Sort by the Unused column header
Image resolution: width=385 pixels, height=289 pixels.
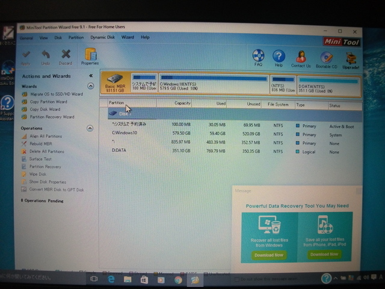click(244, 104)
